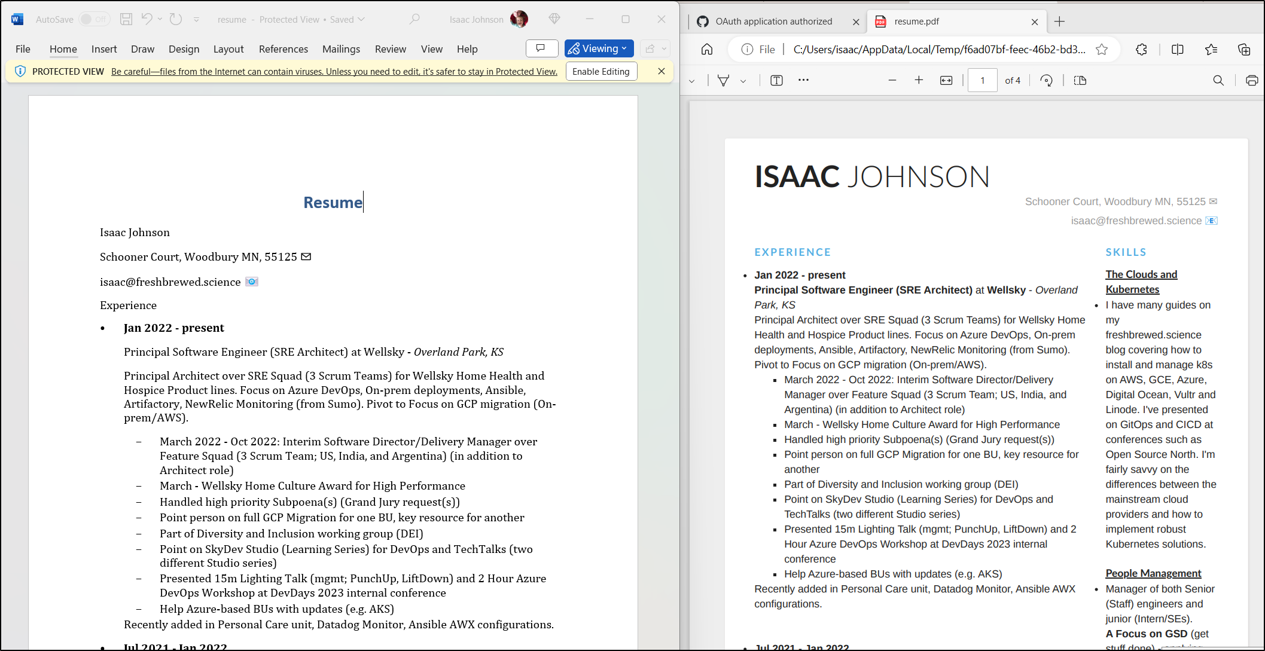
Task: Add page to favorites star icon
Action: pyautogui.click(x=1102, y=50)
